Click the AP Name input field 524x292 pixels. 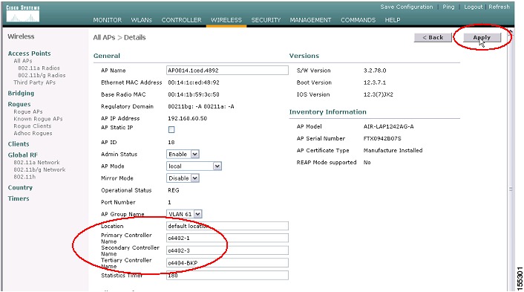[227, 71]
